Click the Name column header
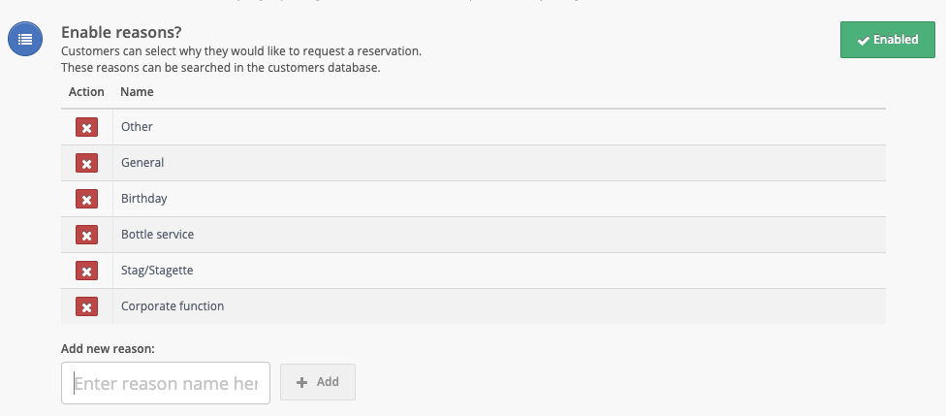Image resolution: width=946 pixels, height=416 pixels. [x=137, y=92]
